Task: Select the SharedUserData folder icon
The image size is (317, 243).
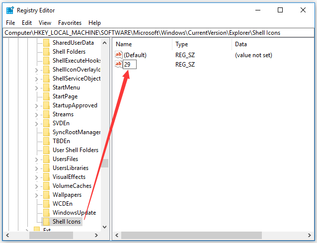Action: [47, 43]
